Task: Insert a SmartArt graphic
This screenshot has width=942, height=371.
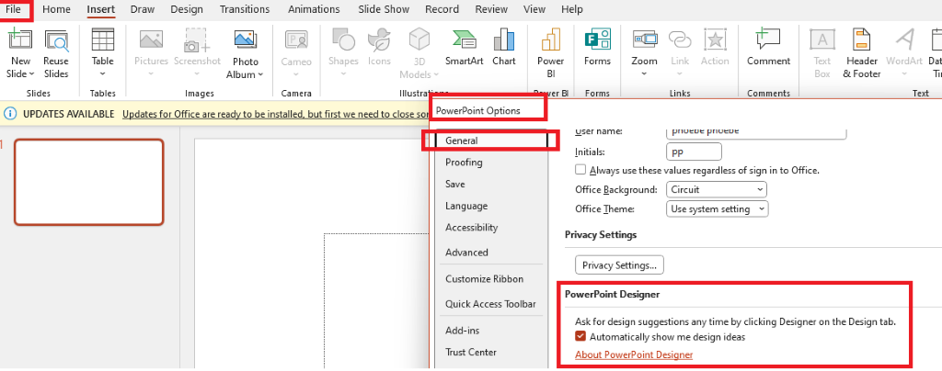Action: tap(464, 48)
